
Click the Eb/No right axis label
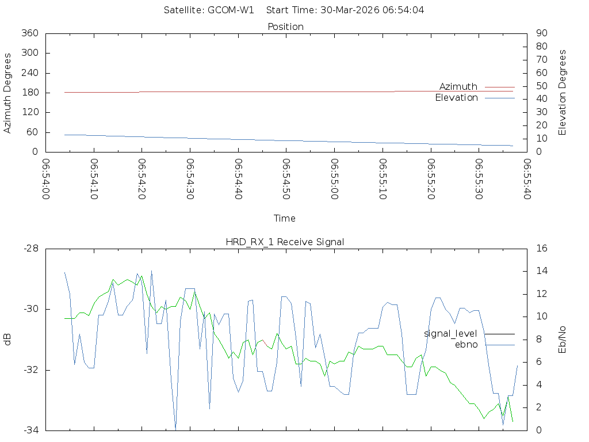(563, 340)
